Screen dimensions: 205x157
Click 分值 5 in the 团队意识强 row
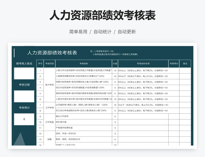pyautogui.click(x=115, y=122)
